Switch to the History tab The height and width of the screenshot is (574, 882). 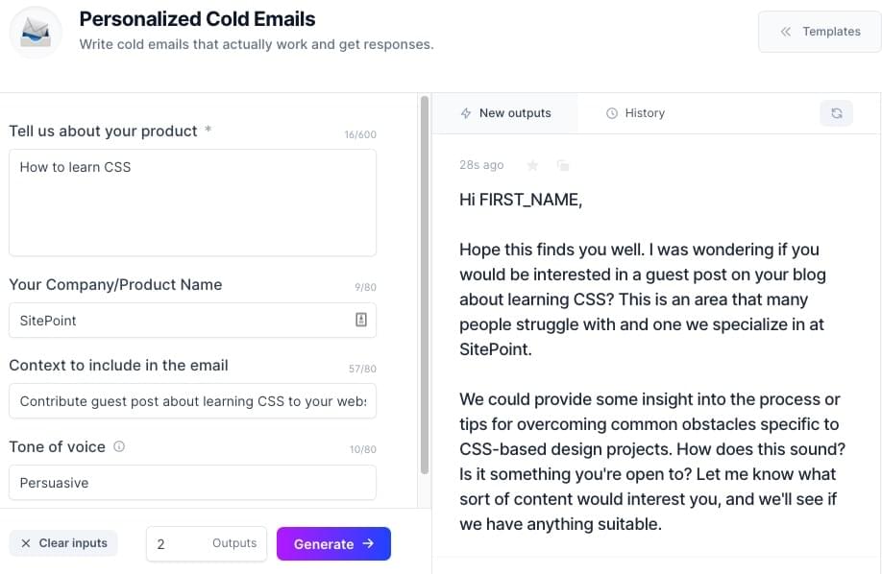(x=635, y=113)
